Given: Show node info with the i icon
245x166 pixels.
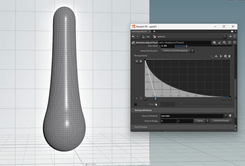Looking at the screenshot, I should [229, 42].
